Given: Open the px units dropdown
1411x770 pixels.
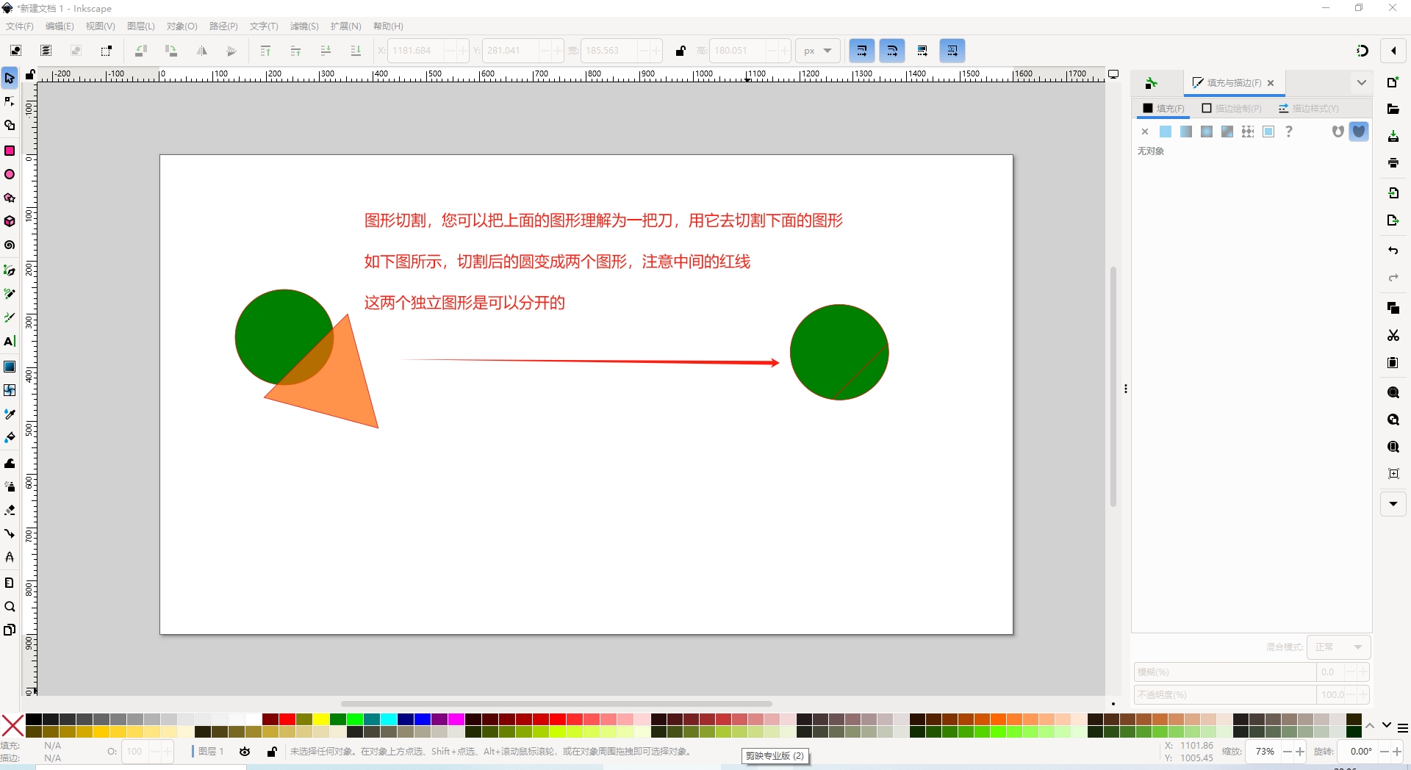Looking at the screenshot, I should coord(817,51).
